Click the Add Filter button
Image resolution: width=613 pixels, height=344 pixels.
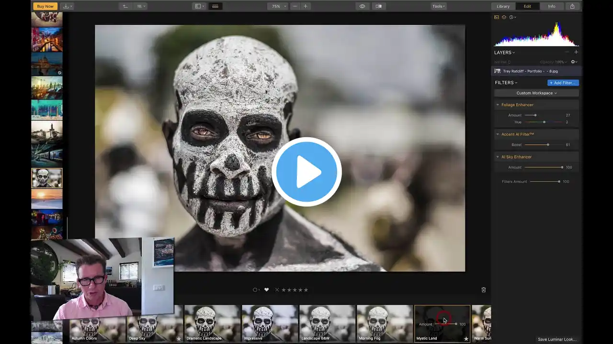point(563,83)
